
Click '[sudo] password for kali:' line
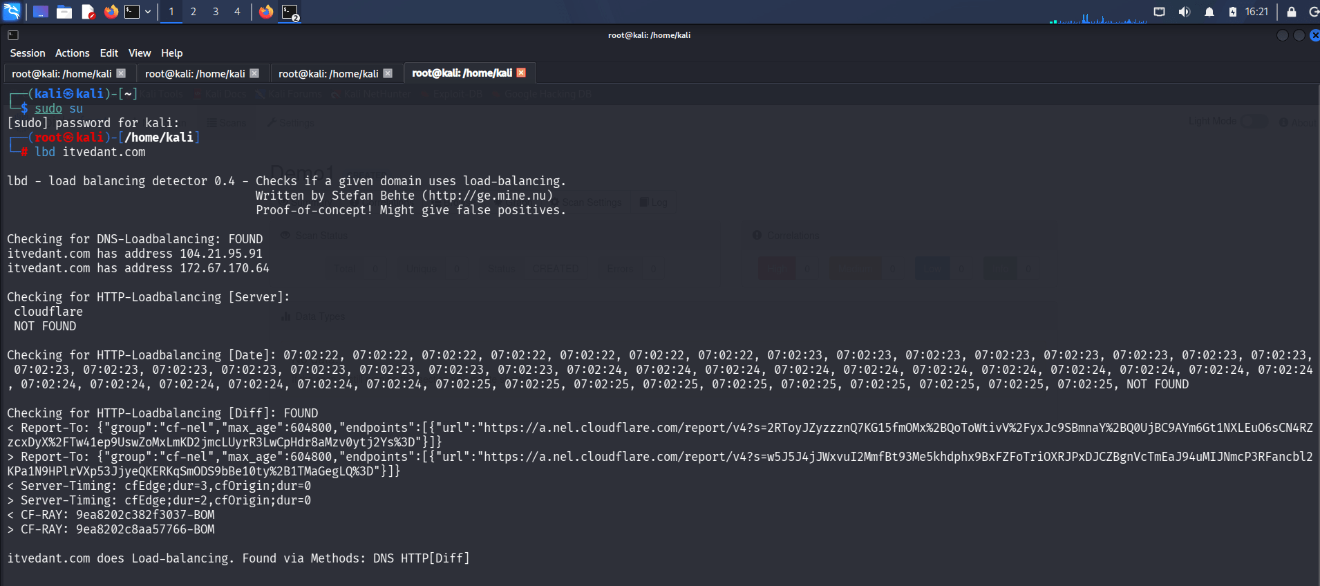[x=93, y=123]
